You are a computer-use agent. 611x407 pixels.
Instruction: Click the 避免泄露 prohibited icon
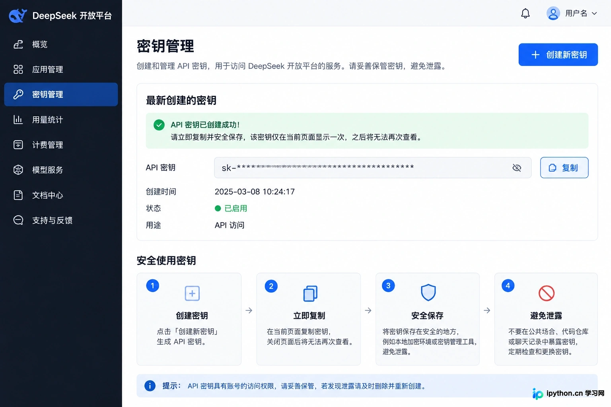547,293
